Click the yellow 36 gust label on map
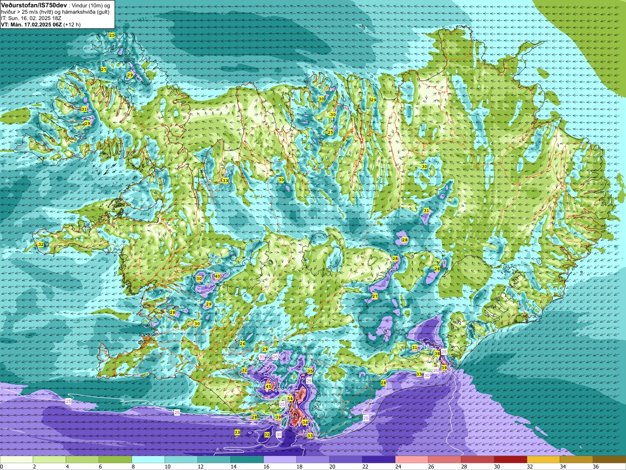The height and width of the screenshot is (470, 626). coord(305,422)
